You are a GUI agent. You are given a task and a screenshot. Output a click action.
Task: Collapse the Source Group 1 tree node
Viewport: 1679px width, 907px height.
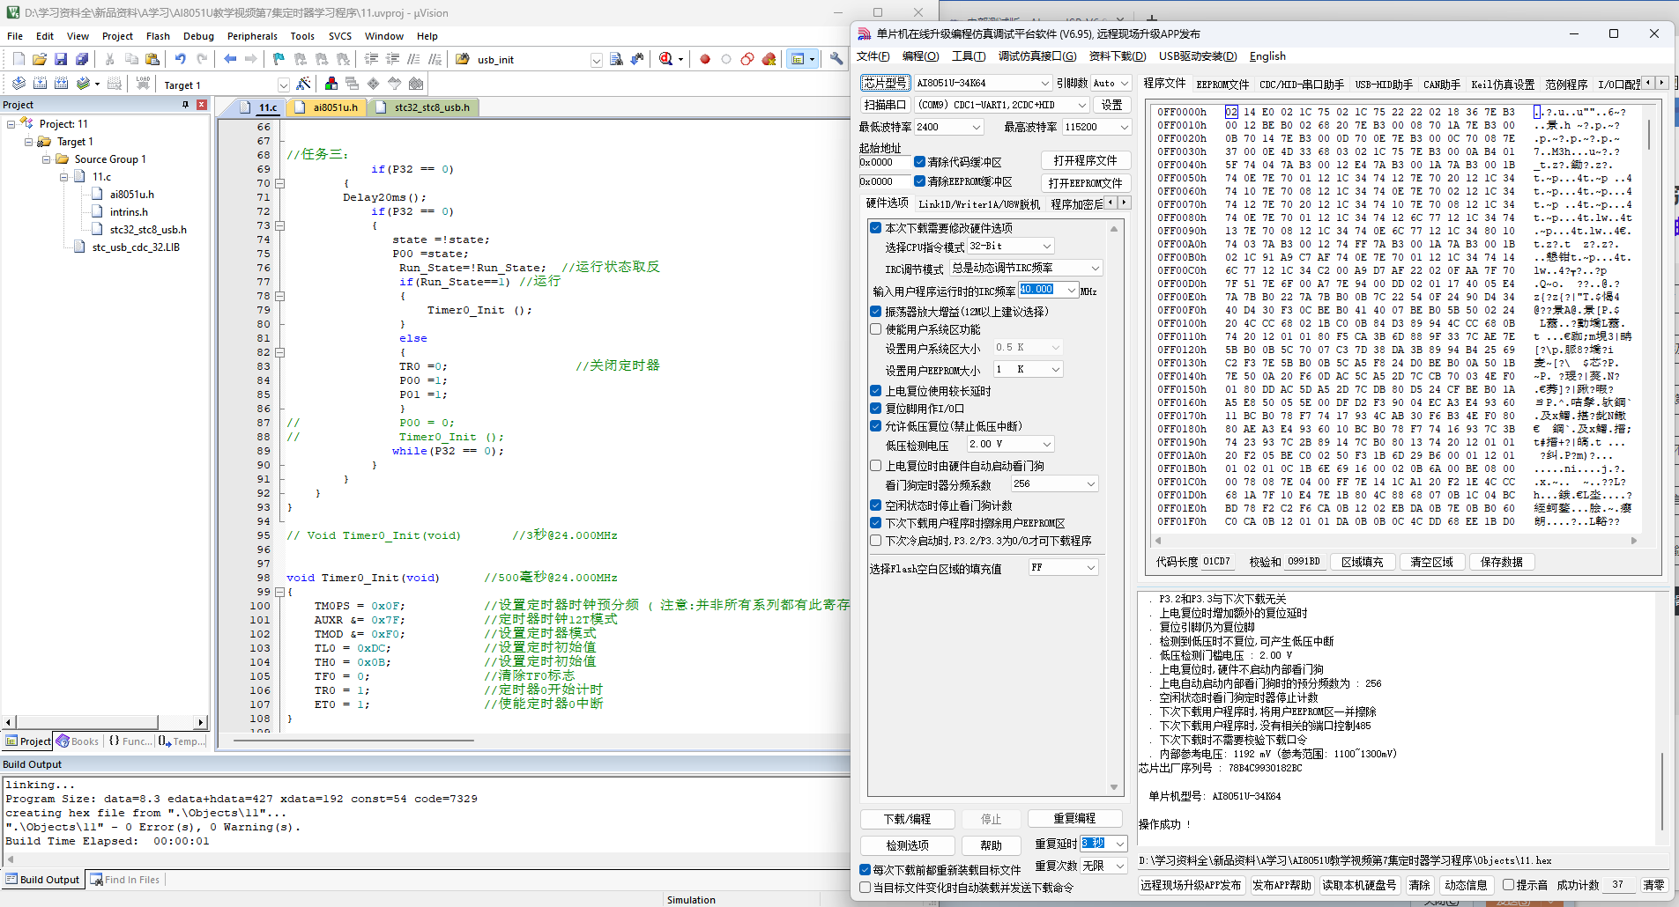(46, 159)
